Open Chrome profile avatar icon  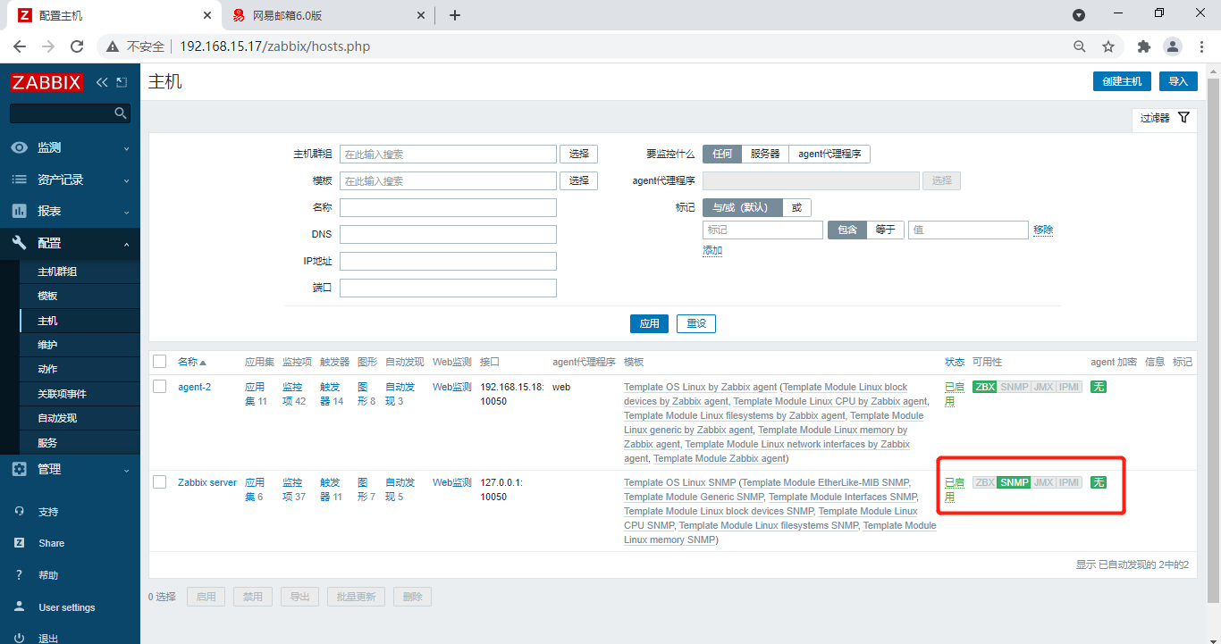click(x=1172, y=46)
